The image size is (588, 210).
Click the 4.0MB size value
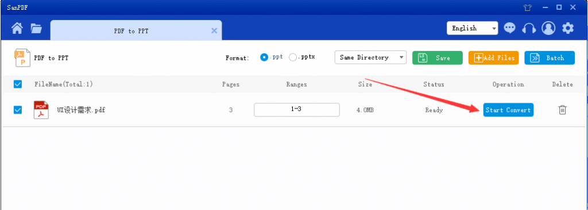(x=365, y=110)
